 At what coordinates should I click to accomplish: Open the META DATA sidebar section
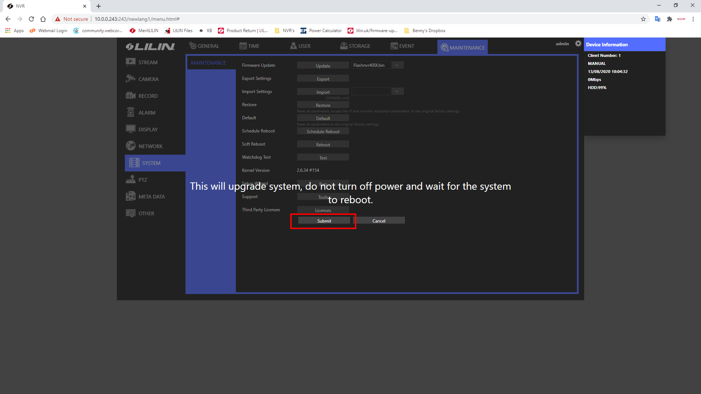coord(151,197)
